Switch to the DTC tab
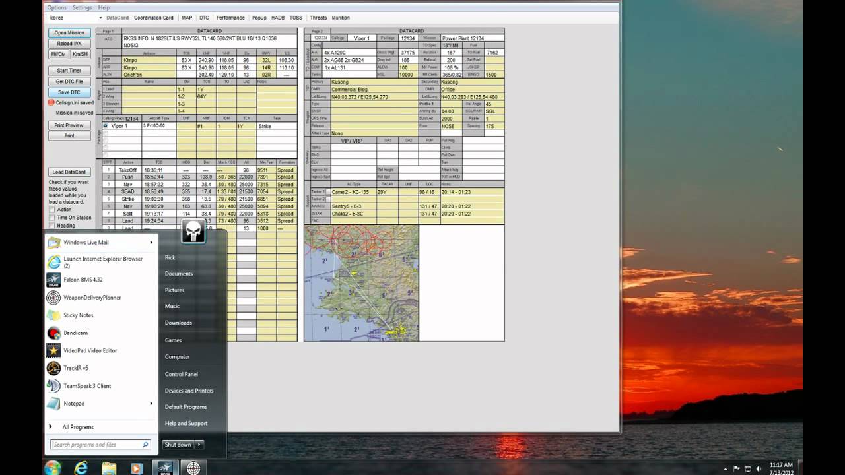Viewport: 845px width, 475px height. [x=204, y=18]
